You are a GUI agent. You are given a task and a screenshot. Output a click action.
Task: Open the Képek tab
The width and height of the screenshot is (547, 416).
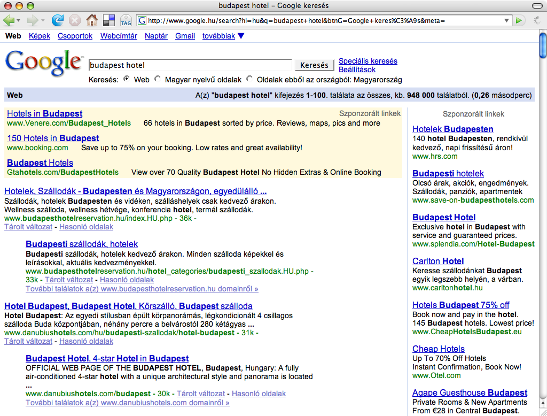coord(40,36)
